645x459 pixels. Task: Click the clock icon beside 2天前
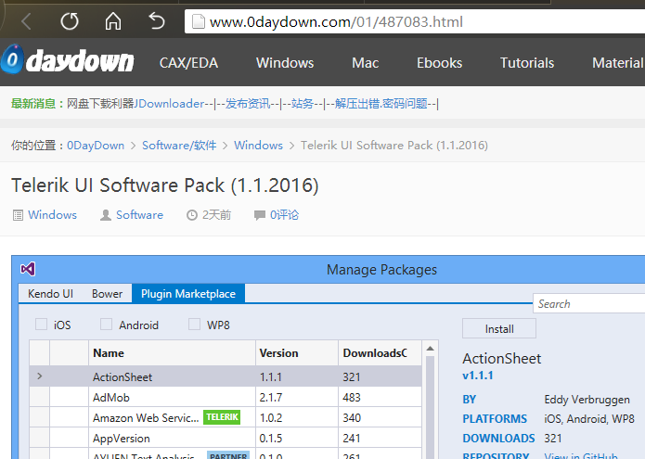pyautogui.click(x=192, y=215)
